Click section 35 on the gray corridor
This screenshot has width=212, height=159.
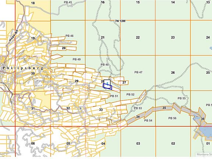164,108
